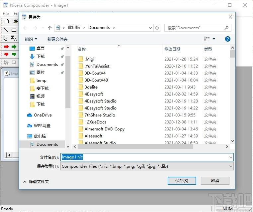Click the New document icon in Nicera Compounder
The width and height of the screenshot is (253, 212).
[7, 21]
